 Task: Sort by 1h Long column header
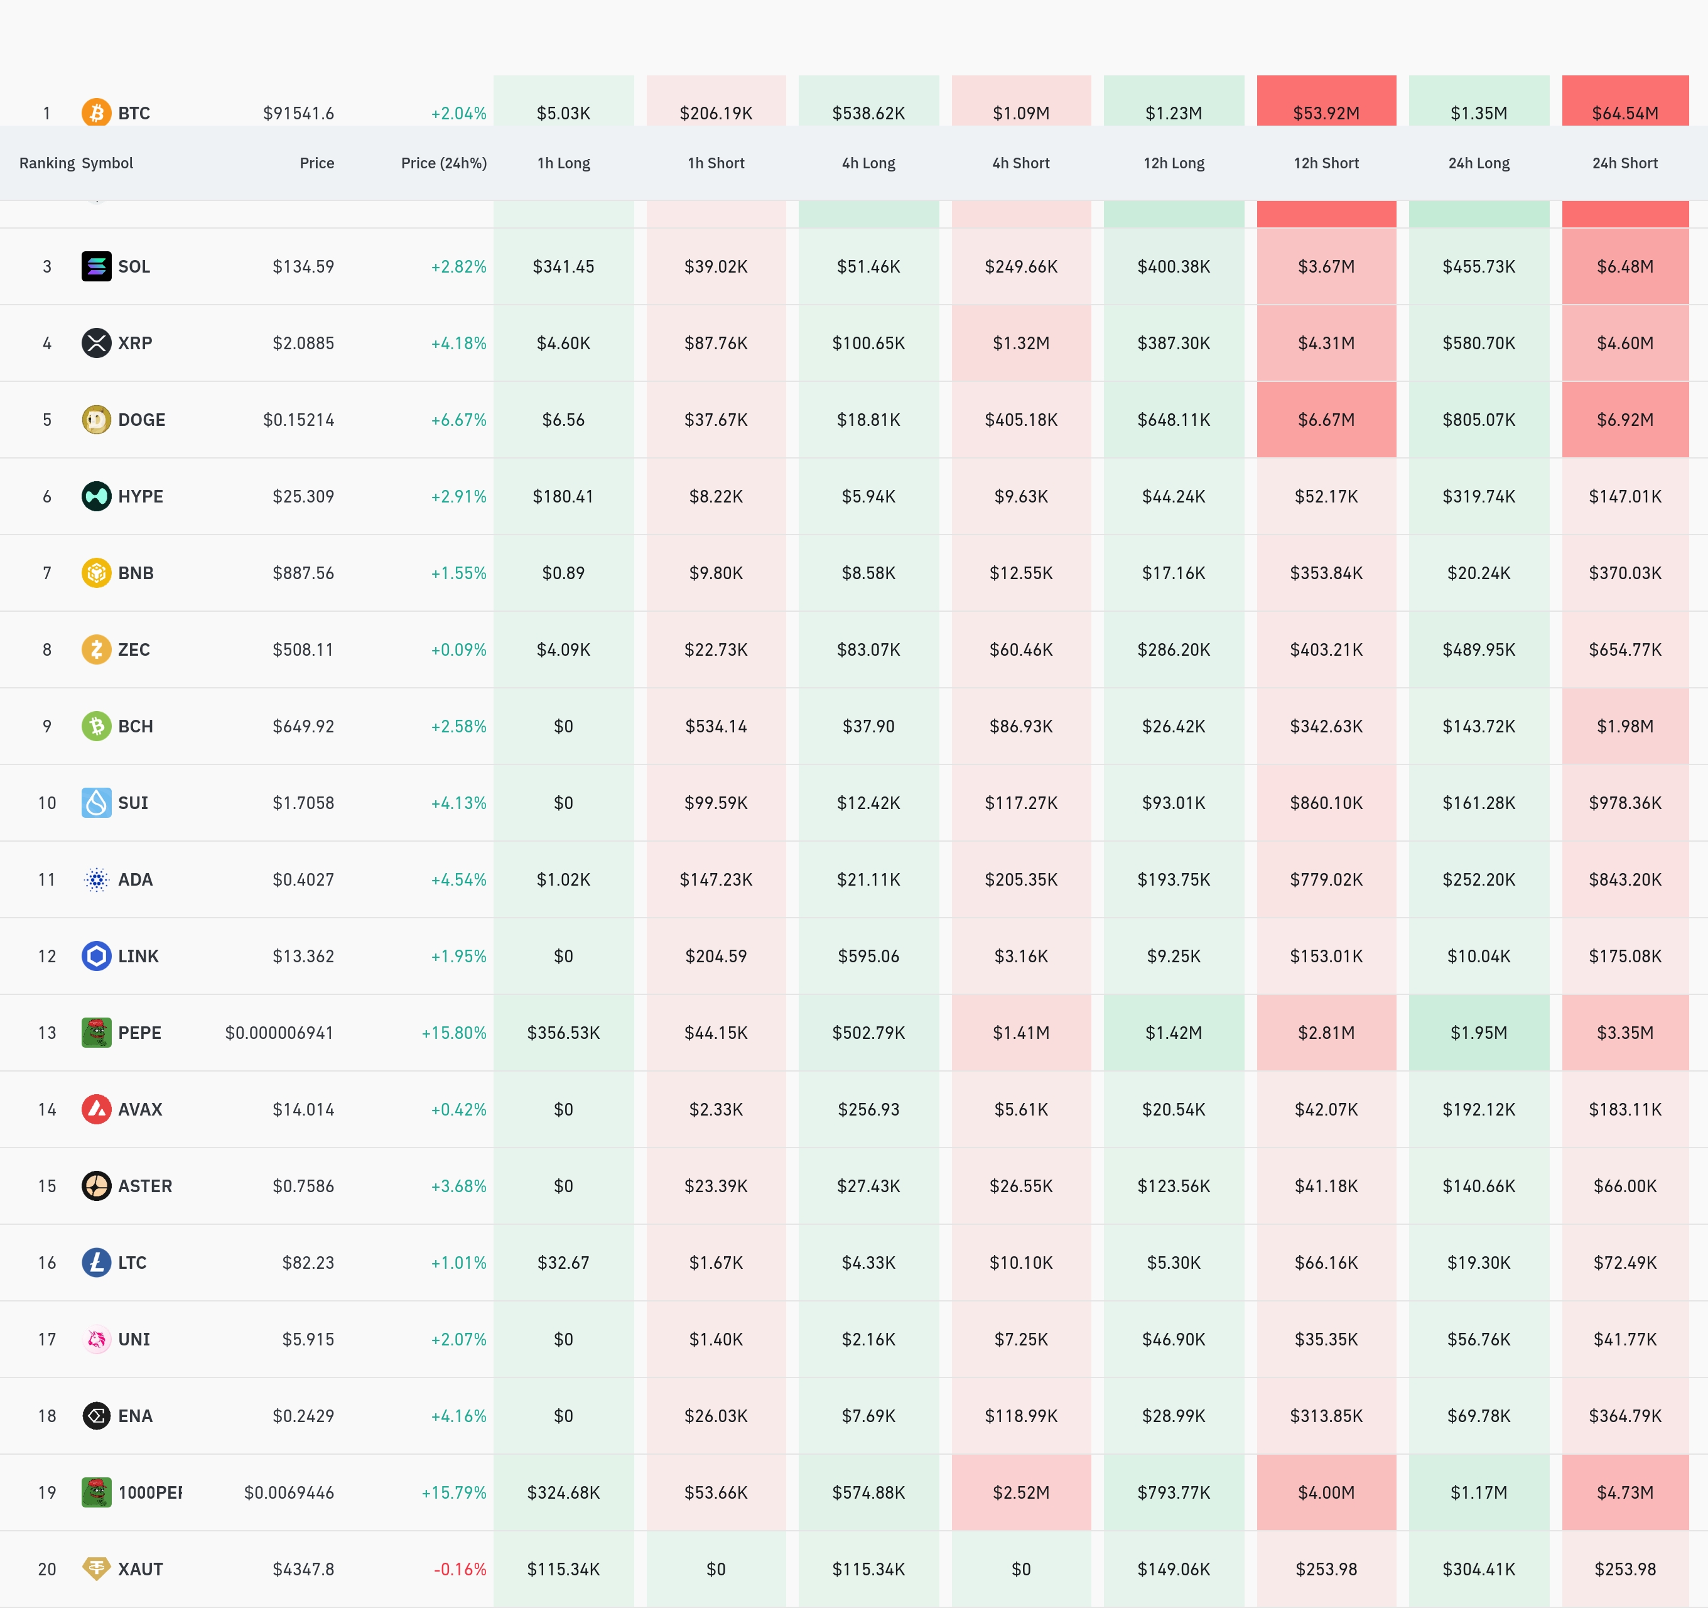pyautogui.click(x=563, y=163)
